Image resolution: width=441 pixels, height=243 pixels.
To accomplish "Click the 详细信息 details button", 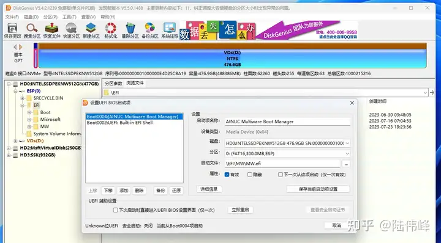I will (209, 189).
